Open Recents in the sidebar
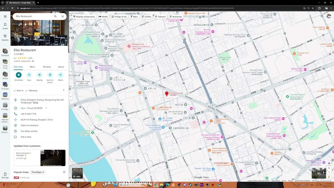Viewport: 334px width, 188px height. 5,37
